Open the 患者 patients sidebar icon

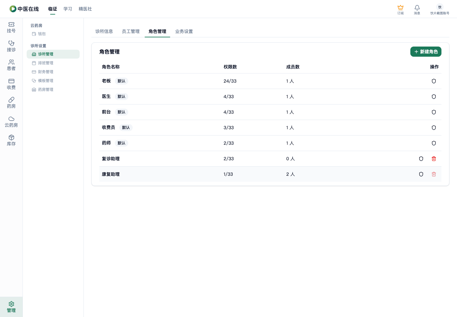pyautogui.click(x=11, y=65)
